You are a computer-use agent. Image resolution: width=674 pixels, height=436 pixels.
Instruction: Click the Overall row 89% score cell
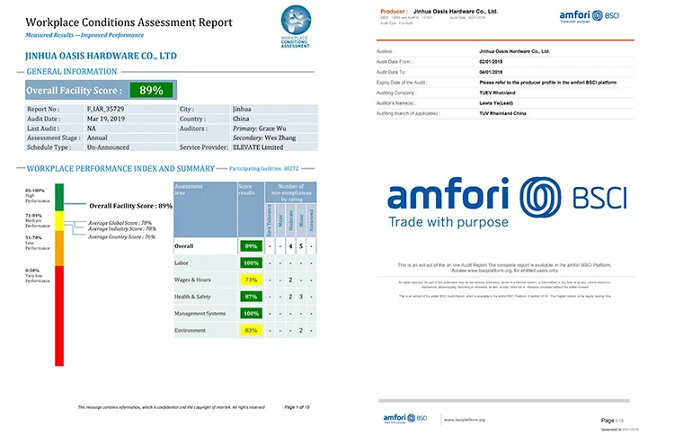[251, 246]
